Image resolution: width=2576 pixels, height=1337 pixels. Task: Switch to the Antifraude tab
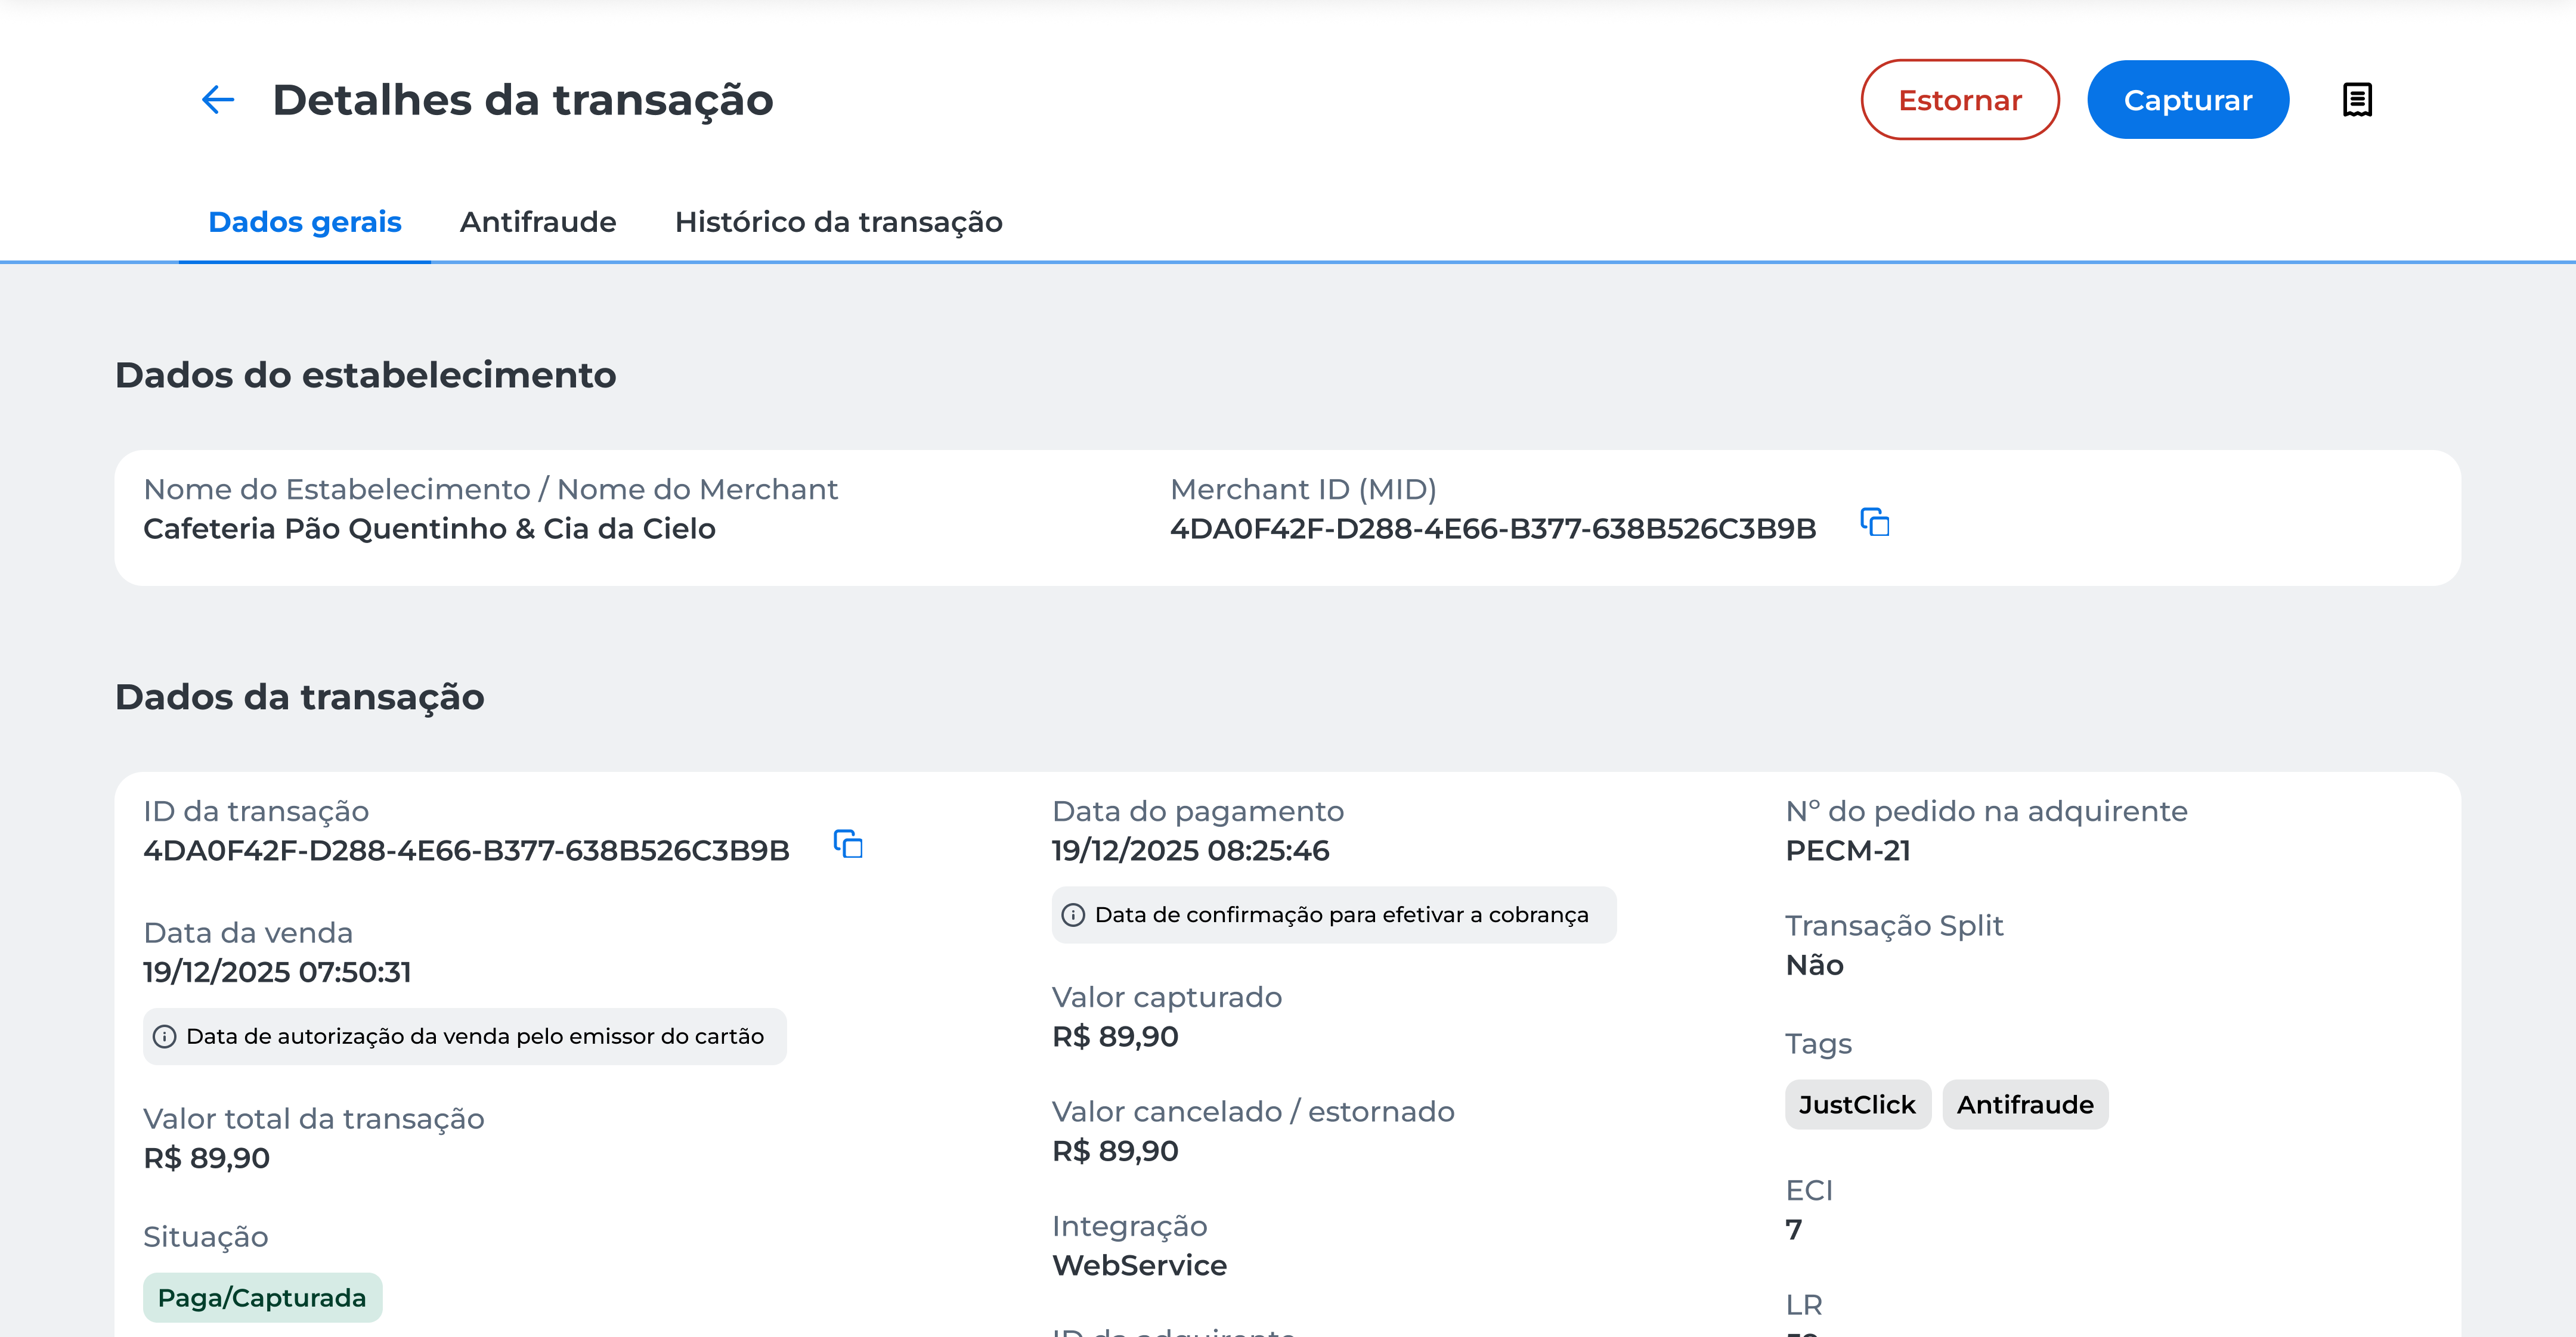[538, 222]
